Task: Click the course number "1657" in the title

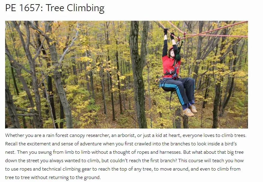Action: [x=32, y=8]
